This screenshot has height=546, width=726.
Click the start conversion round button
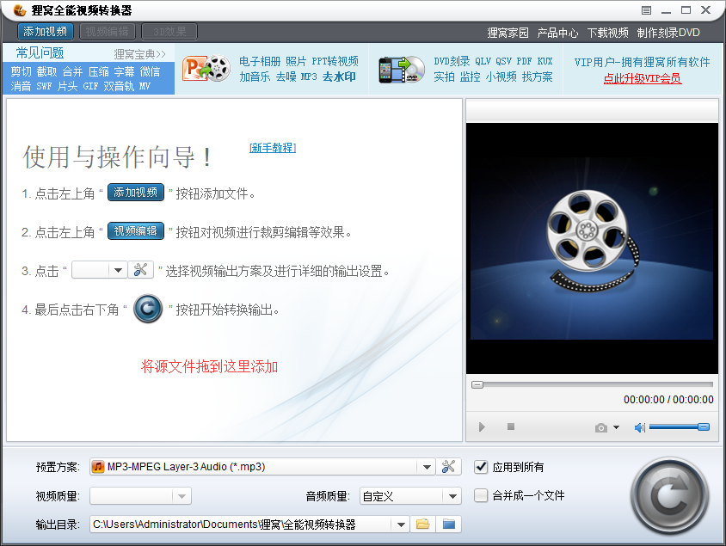pyautogui.click(x=669, y=494)
